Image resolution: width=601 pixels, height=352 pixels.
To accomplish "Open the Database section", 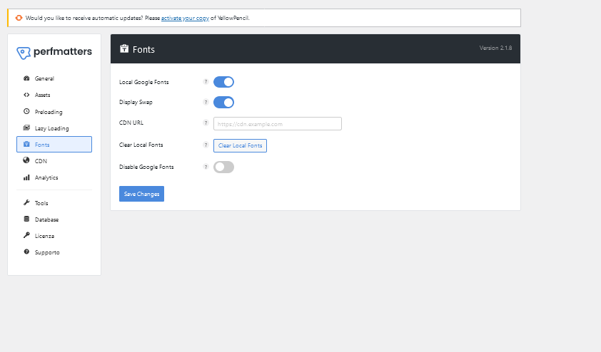I will coord(54,219).
